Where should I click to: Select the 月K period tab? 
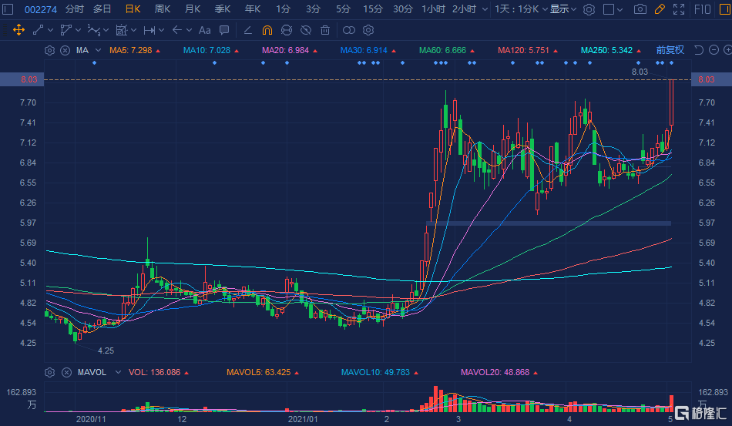click(x=193, y=9)
